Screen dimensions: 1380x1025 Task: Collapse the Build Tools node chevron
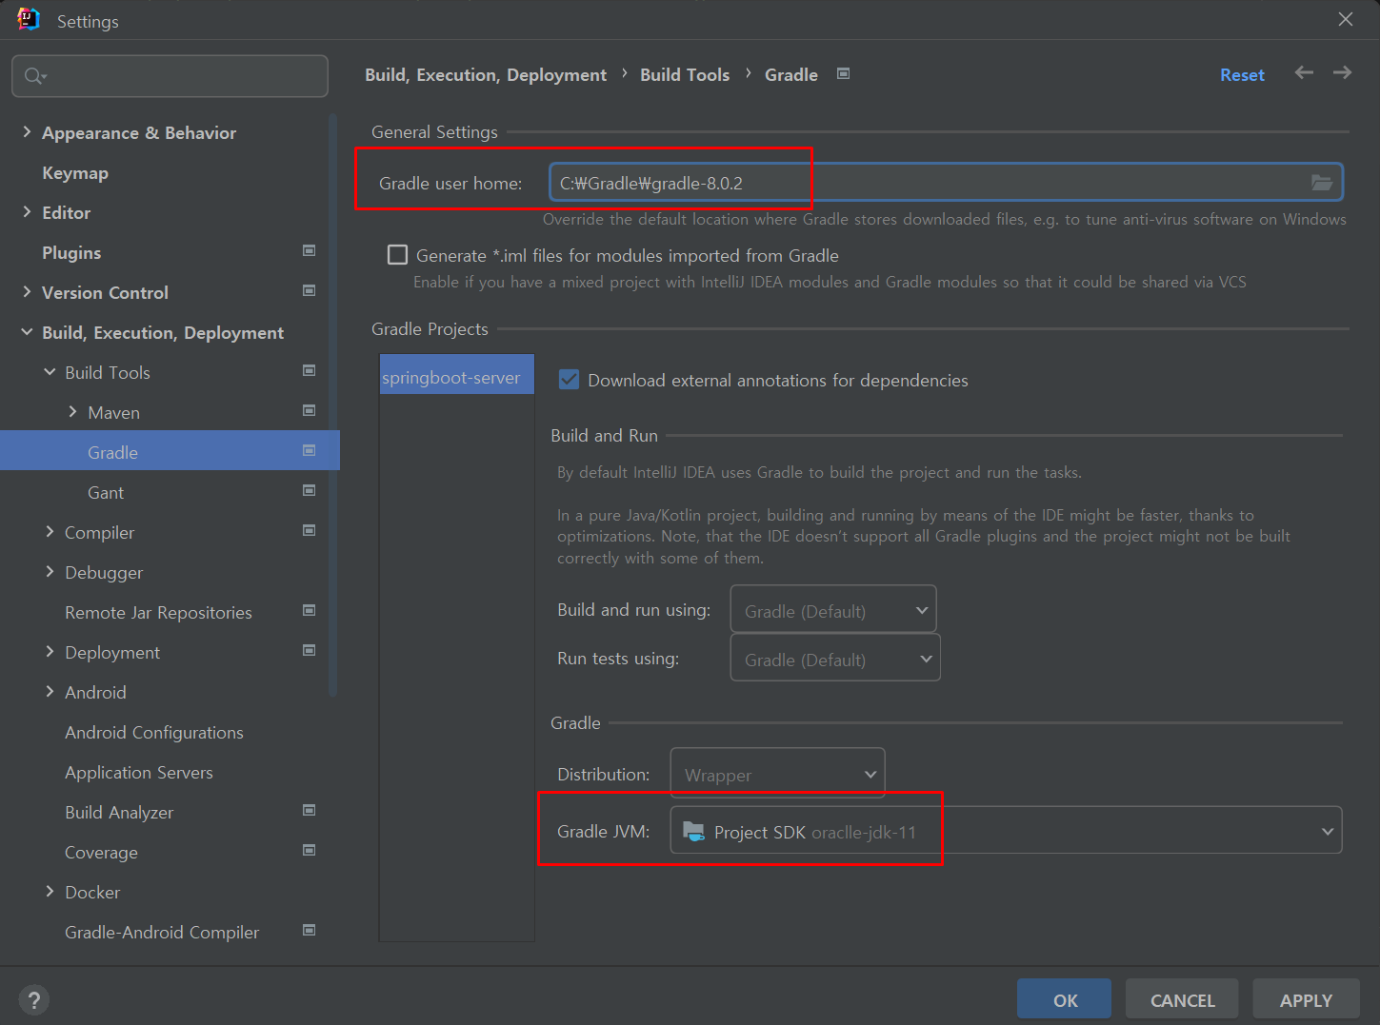click(50, 372)
